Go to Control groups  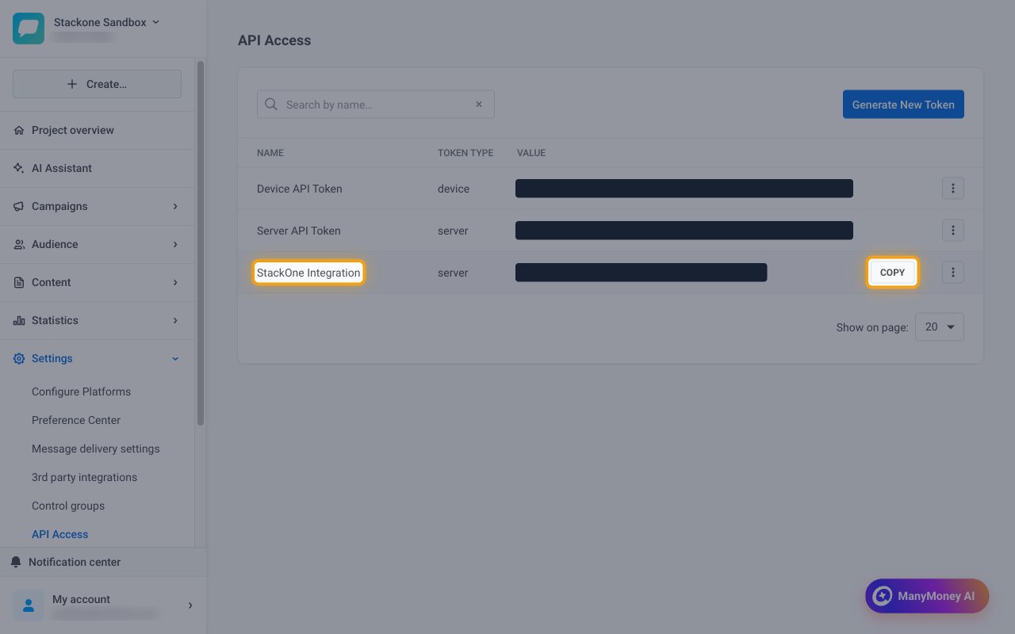pyautogui.click(x=68, y=506)
